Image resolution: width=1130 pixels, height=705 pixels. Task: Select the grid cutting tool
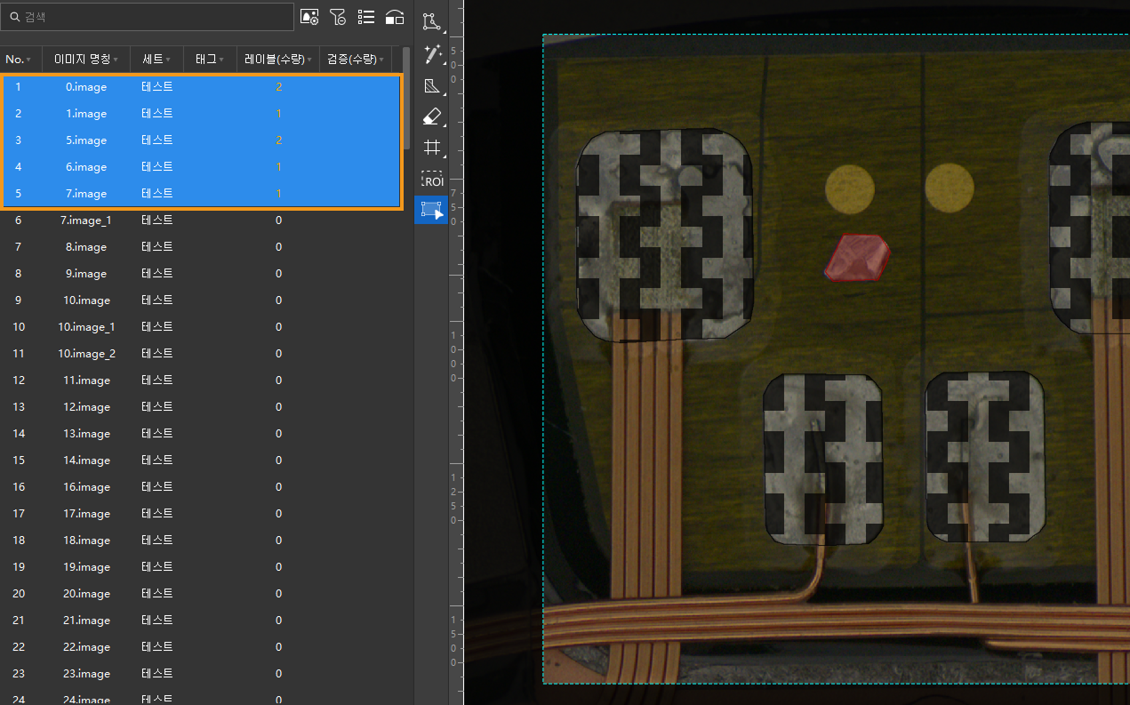point(432,148)
